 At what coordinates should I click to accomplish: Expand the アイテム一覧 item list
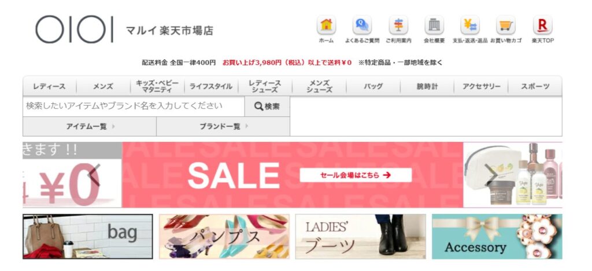90,126
